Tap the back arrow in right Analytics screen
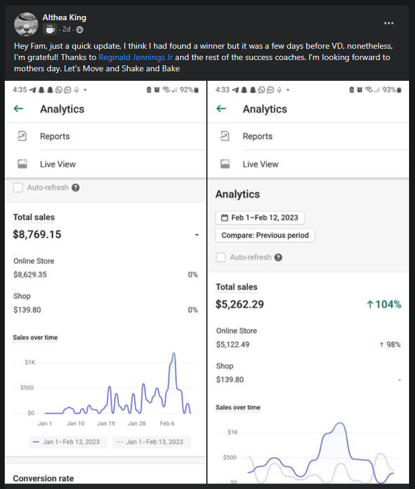Viewport: 415px width, 489px height. 221,109
